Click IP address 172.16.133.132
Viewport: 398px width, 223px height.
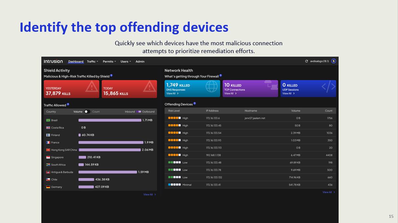[214, 177]
